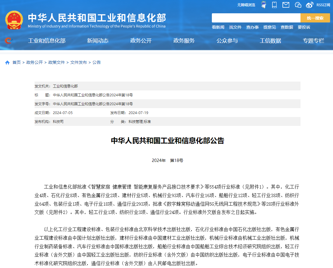Click the mobile client phone icon
The image size is (333, 268).
274,5
